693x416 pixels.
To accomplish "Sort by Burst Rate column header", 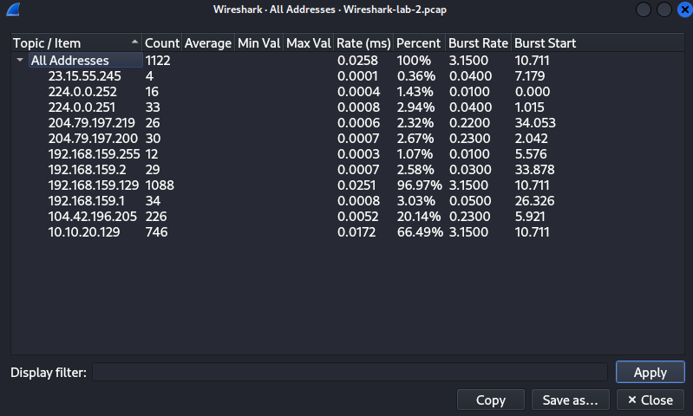I will (478, 42).
